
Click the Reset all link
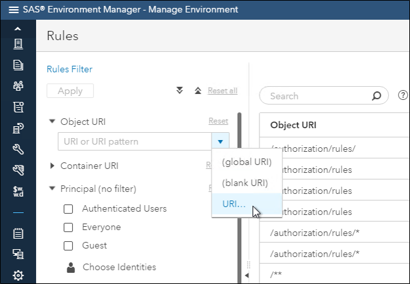point(222,91)
